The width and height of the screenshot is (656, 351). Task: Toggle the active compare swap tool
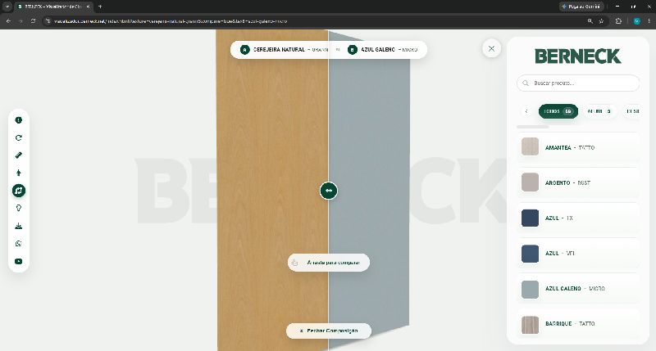tap(18, 191)
